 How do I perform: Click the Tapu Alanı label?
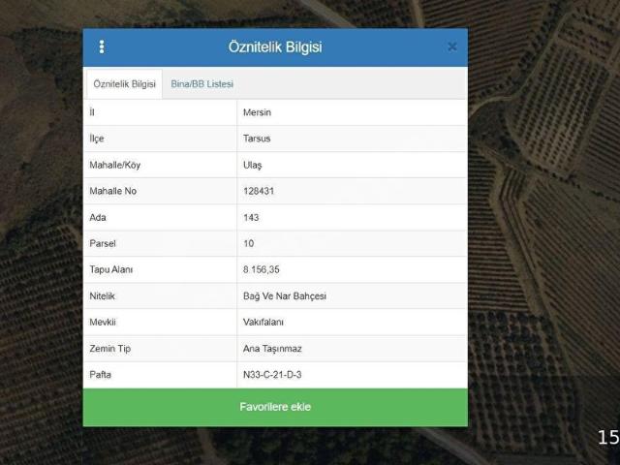[111, 269]
